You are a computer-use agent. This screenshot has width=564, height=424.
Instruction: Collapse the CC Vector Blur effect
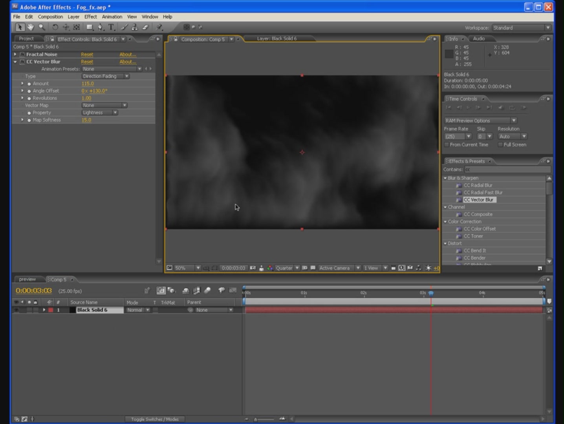pyautogui.click(x=15, y=62)
